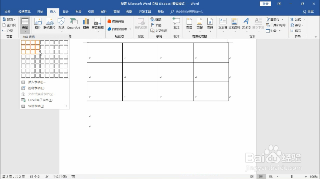Screen dimensions: 320x179
Task: Expand the Equation (公式) dropdown arrow
Action: (304, 19)
